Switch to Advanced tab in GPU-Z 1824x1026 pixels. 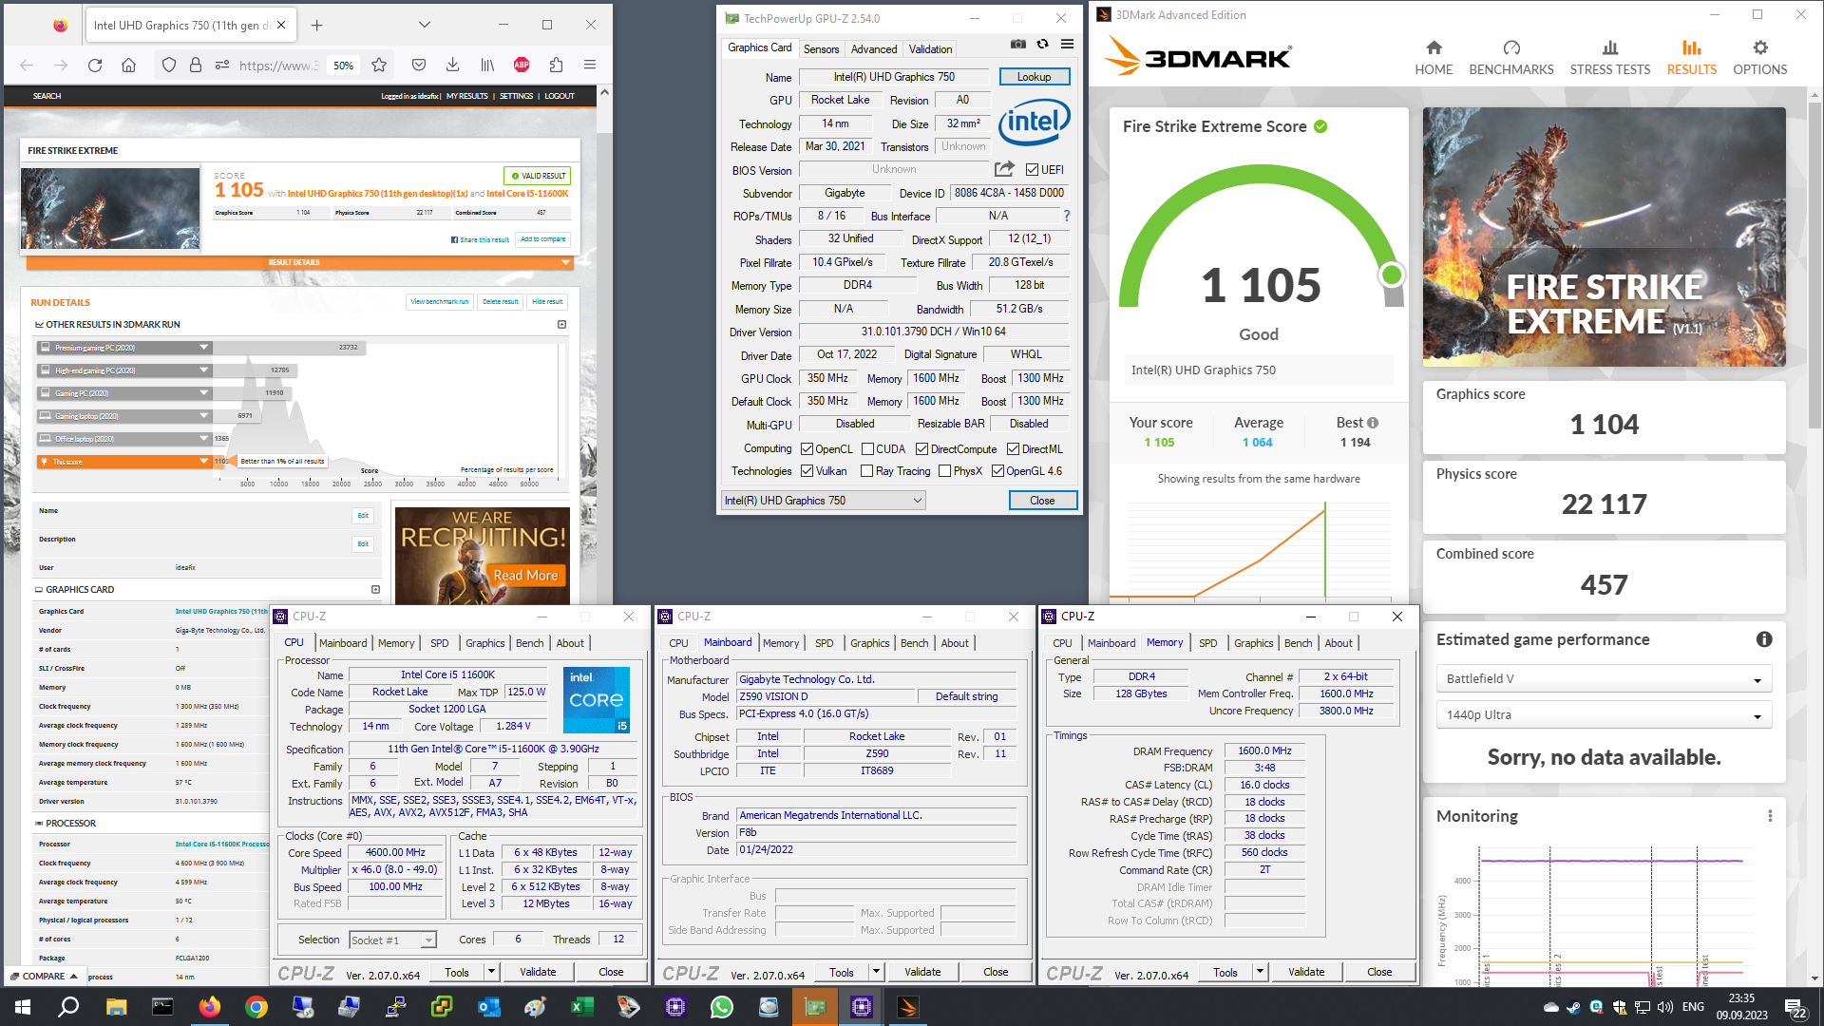tap(873, 49)
